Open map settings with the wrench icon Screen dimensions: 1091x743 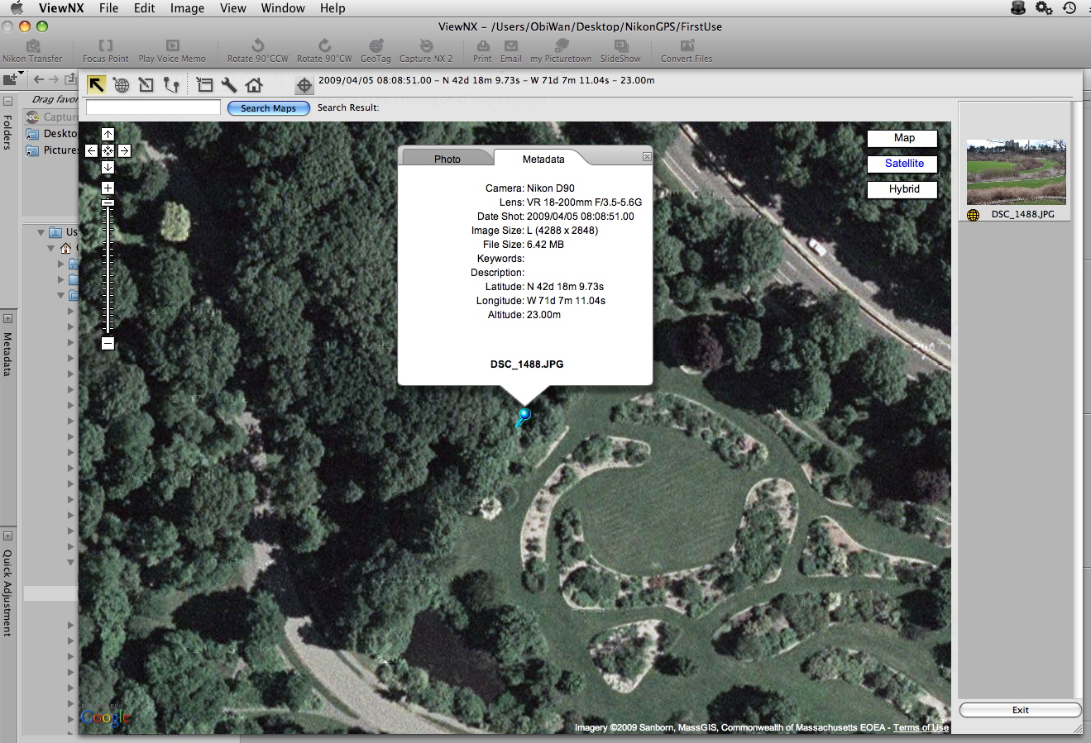click(229, 84)
